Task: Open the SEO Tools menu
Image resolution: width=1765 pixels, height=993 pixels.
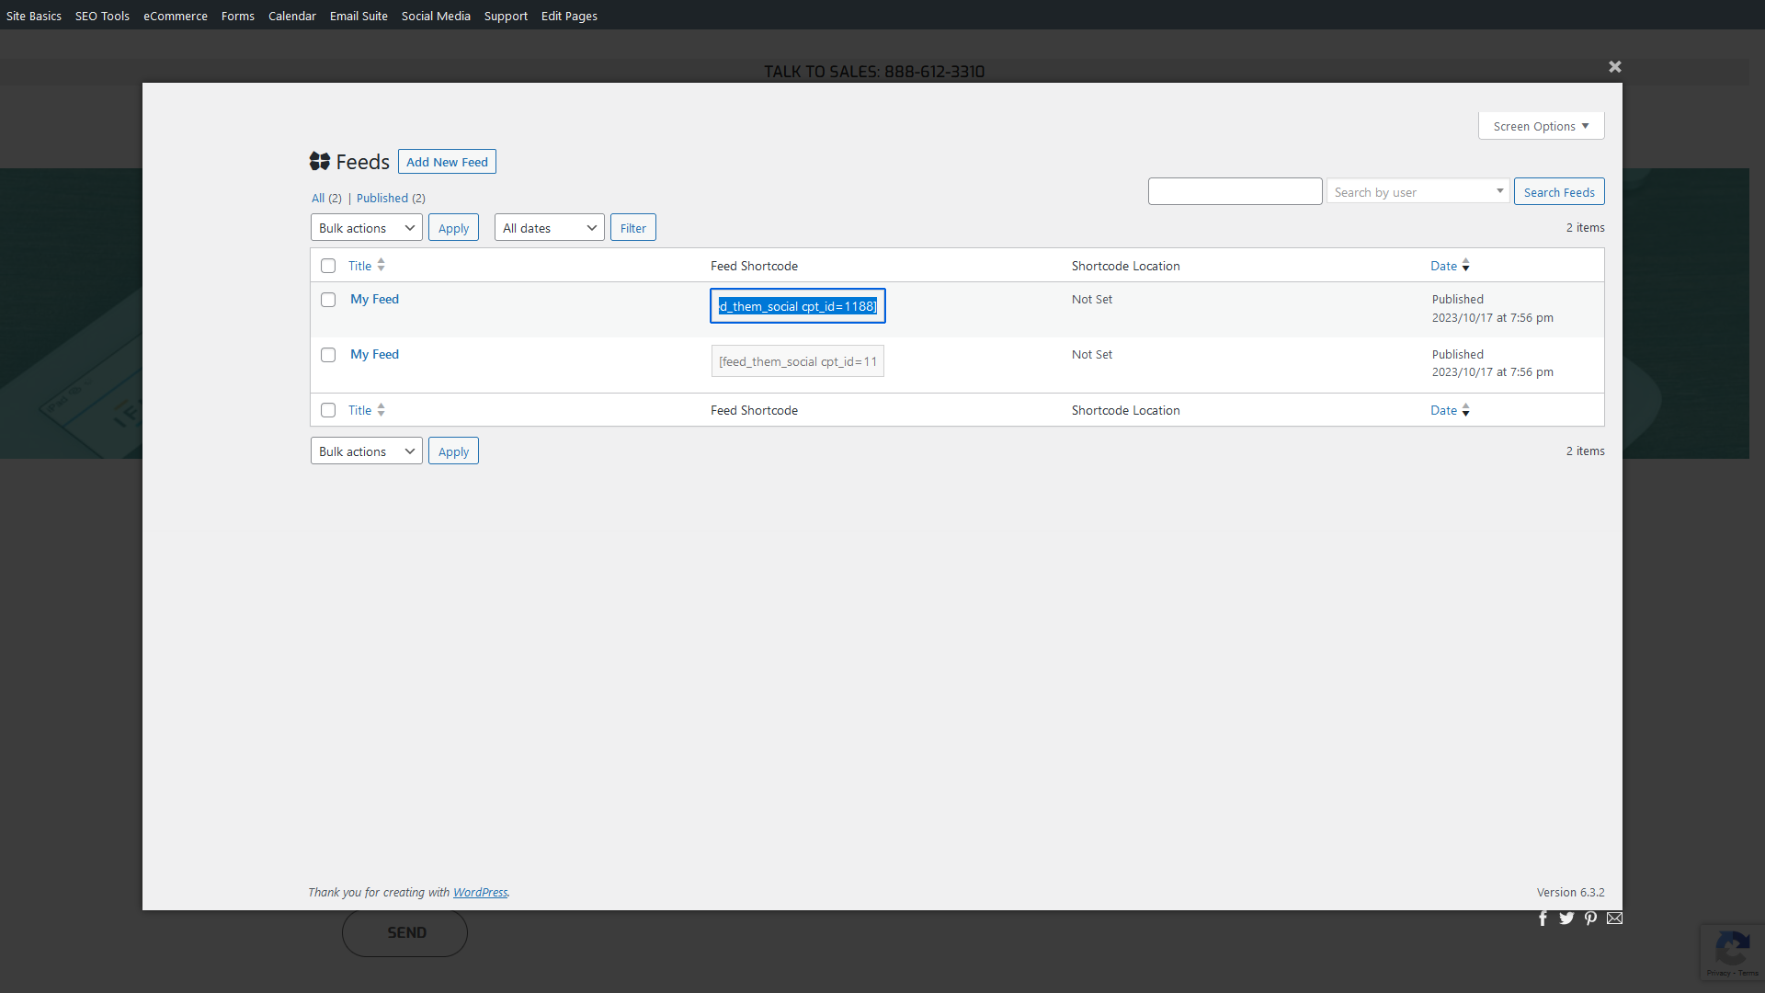Action: point(102,16)
